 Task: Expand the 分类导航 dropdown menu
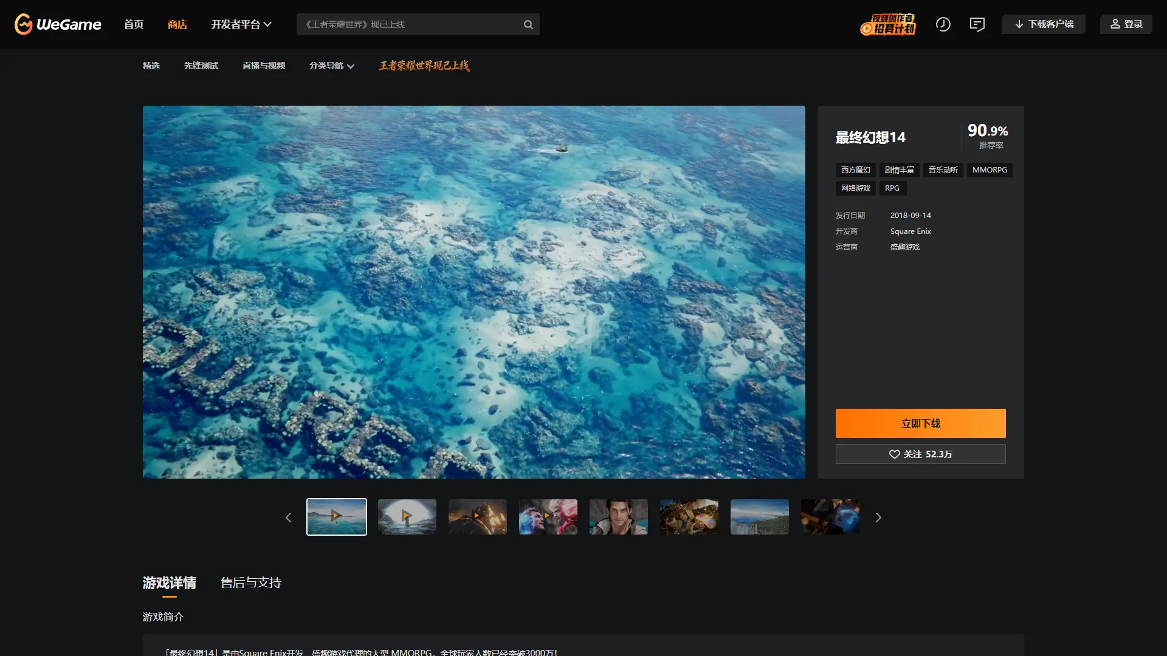(331, 66)
